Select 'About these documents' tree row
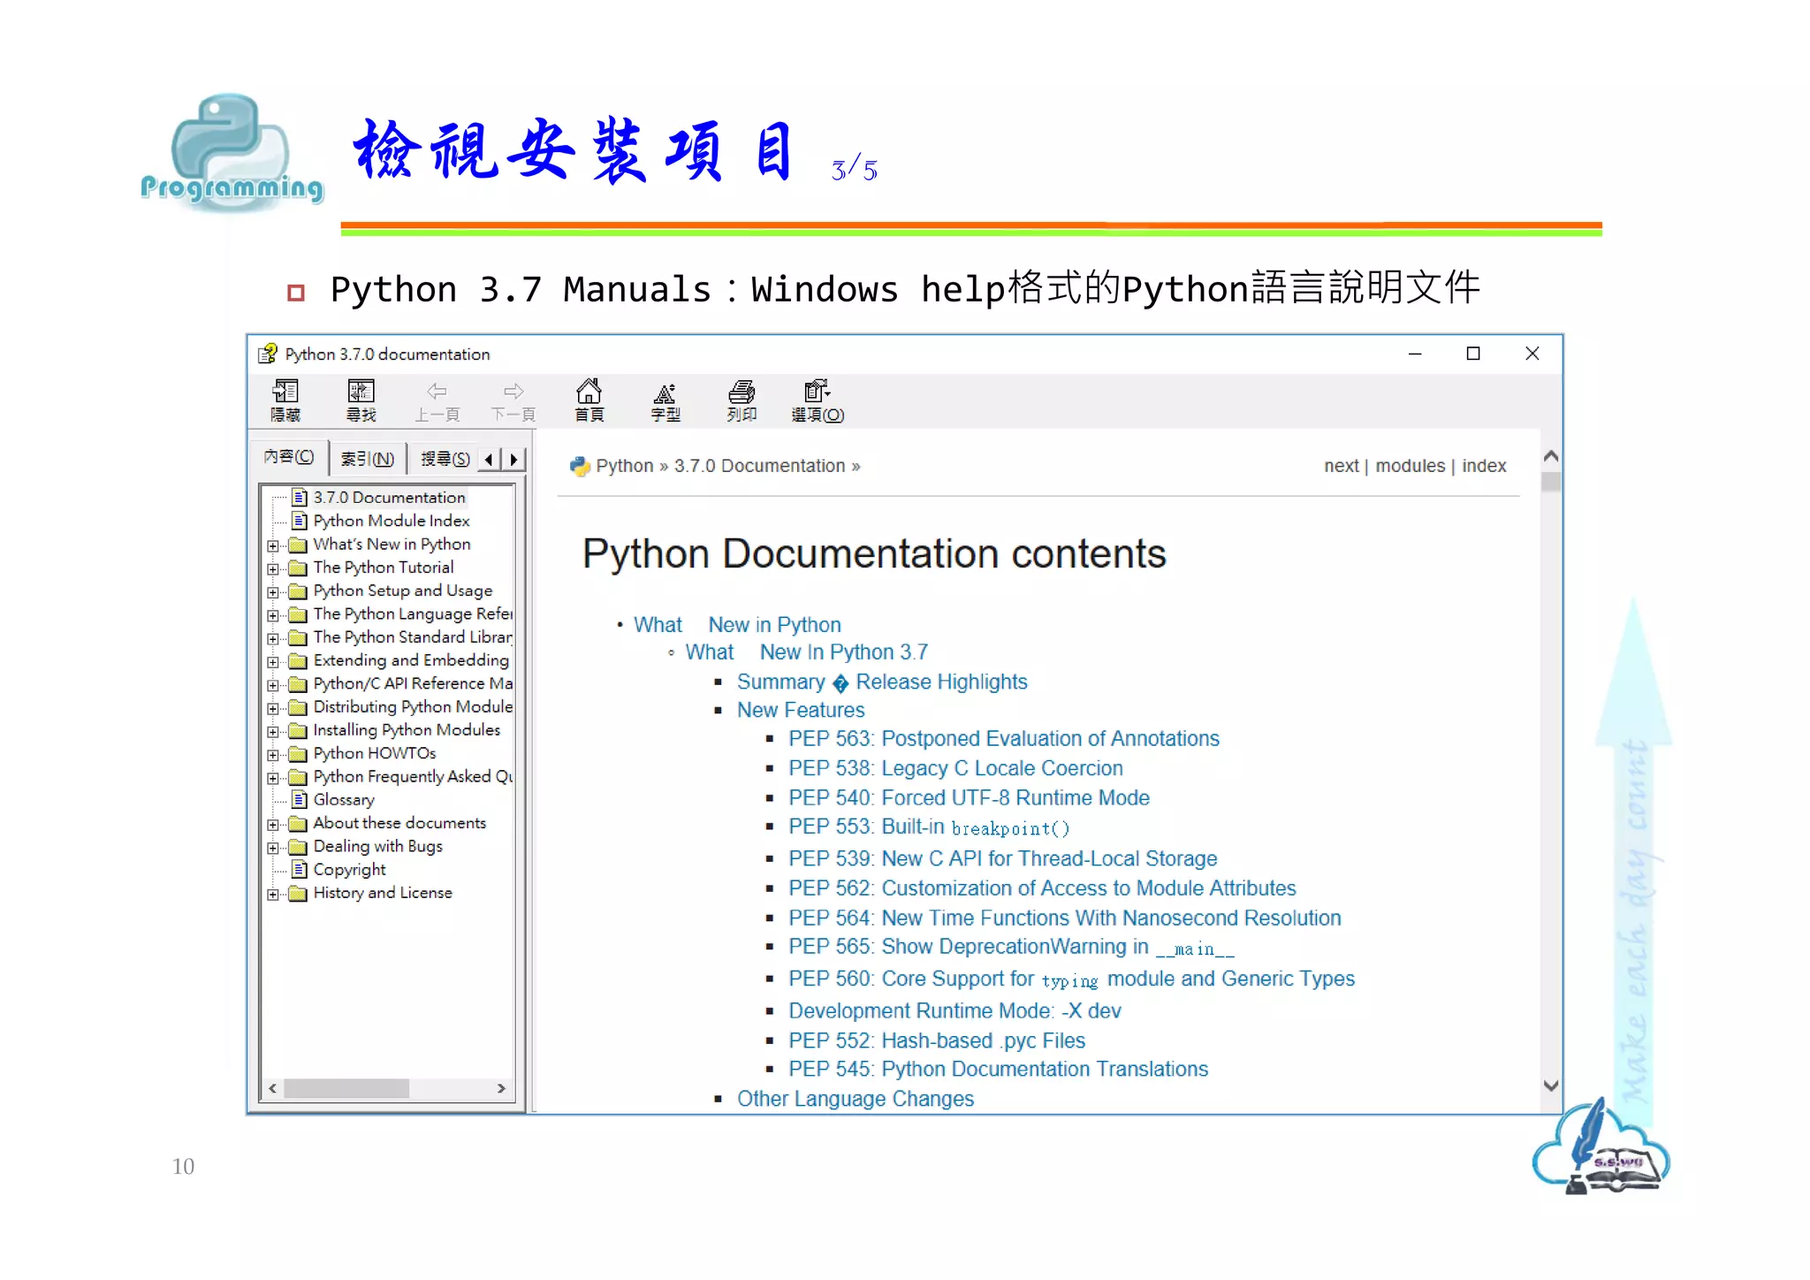This screenshot has width=1810, height=1280. [399, 823]
